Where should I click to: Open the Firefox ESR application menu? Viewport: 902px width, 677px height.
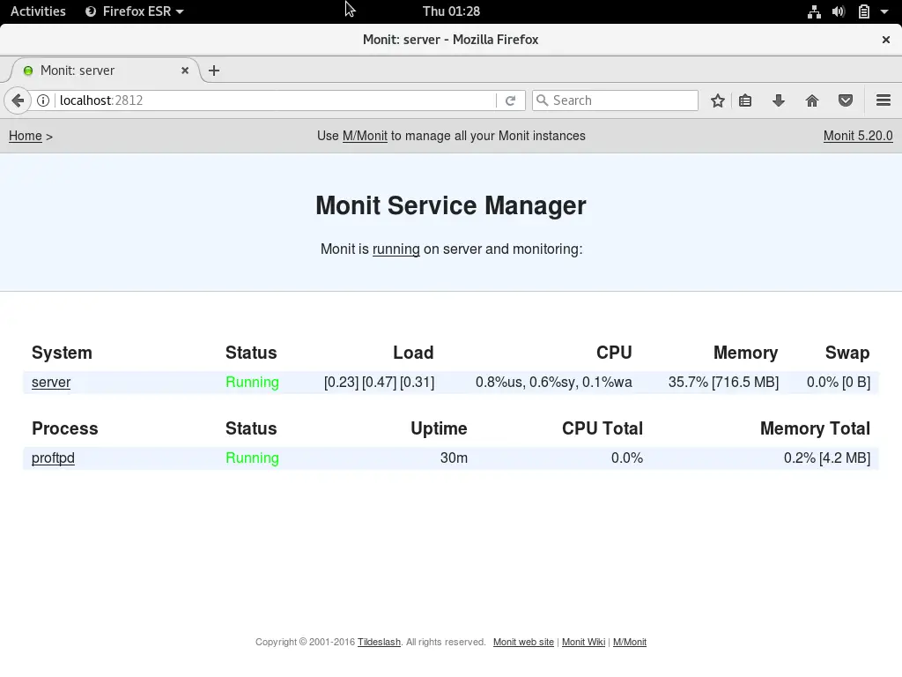134,11
